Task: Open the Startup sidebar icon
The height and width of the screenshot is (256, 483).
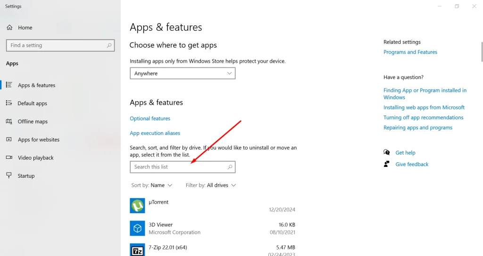Action: coord(9,175)
